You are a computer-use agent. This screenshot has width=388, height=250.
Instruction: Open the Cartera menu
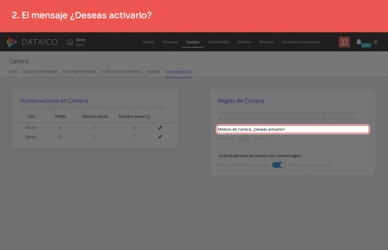tap(192, 42)
